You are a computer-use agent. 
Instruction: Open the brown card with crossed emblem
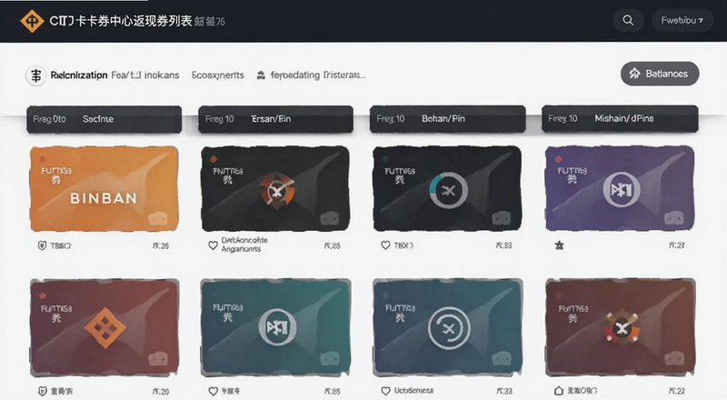(621, 327)
